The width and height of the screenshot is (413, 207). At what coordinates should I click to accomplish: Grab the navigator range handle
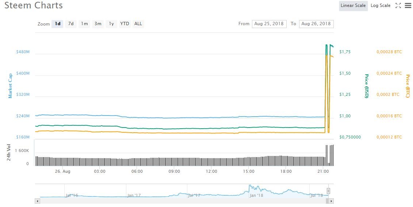tap(328, 191)
